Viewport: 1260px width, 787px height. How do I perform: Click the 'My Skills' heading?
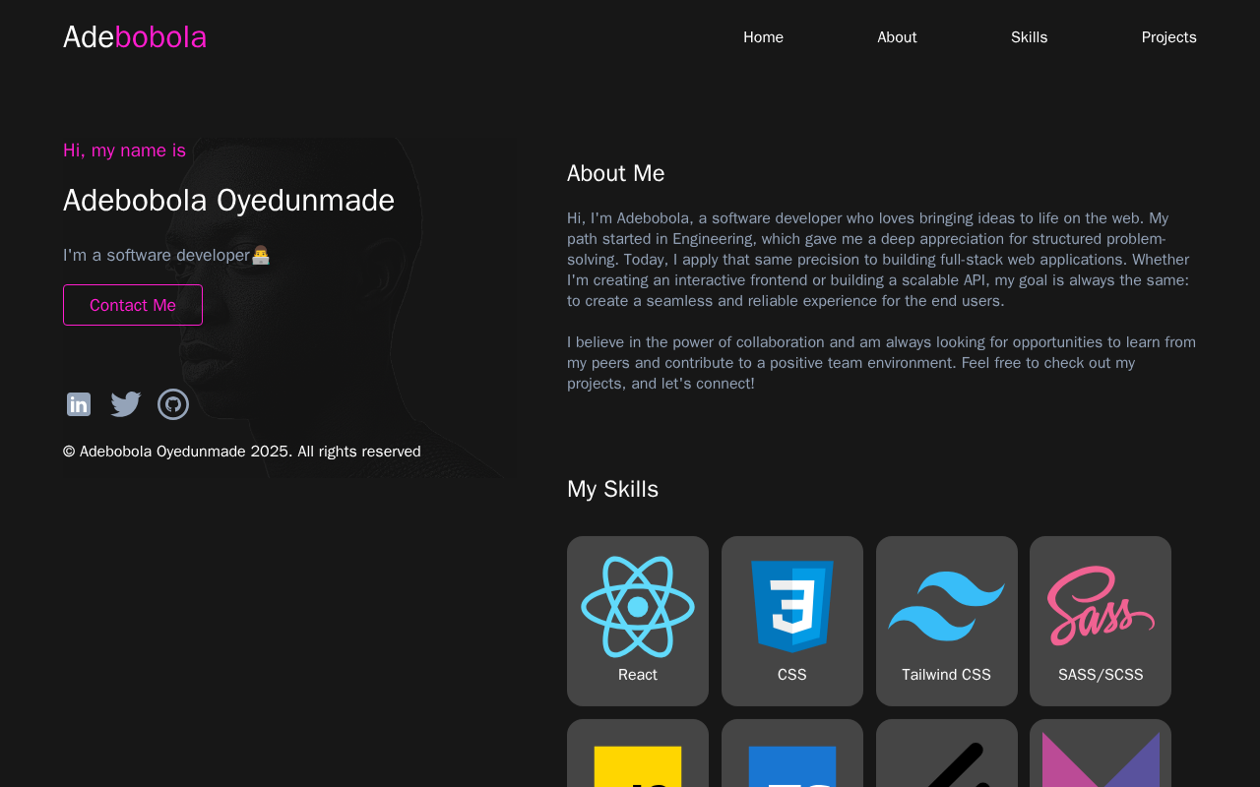coord(612,489)
